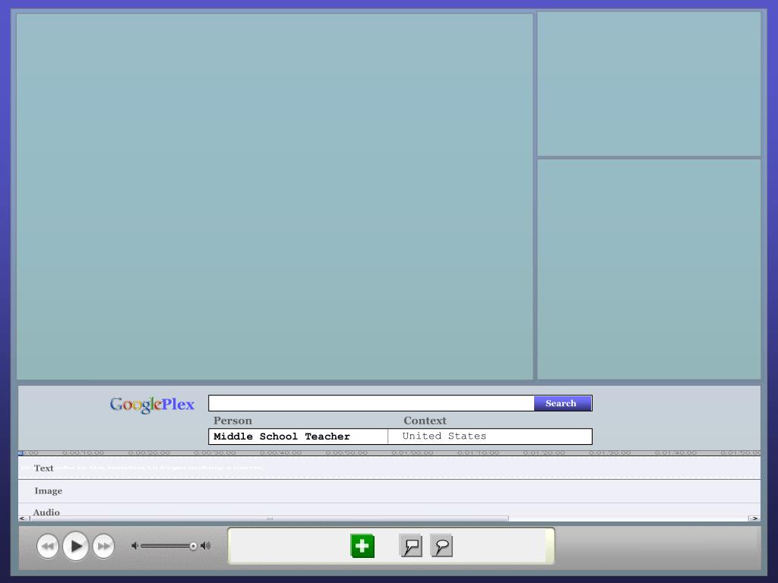Click the lower right preview pane
The image size is (778, 583).
tap(649, 269)
